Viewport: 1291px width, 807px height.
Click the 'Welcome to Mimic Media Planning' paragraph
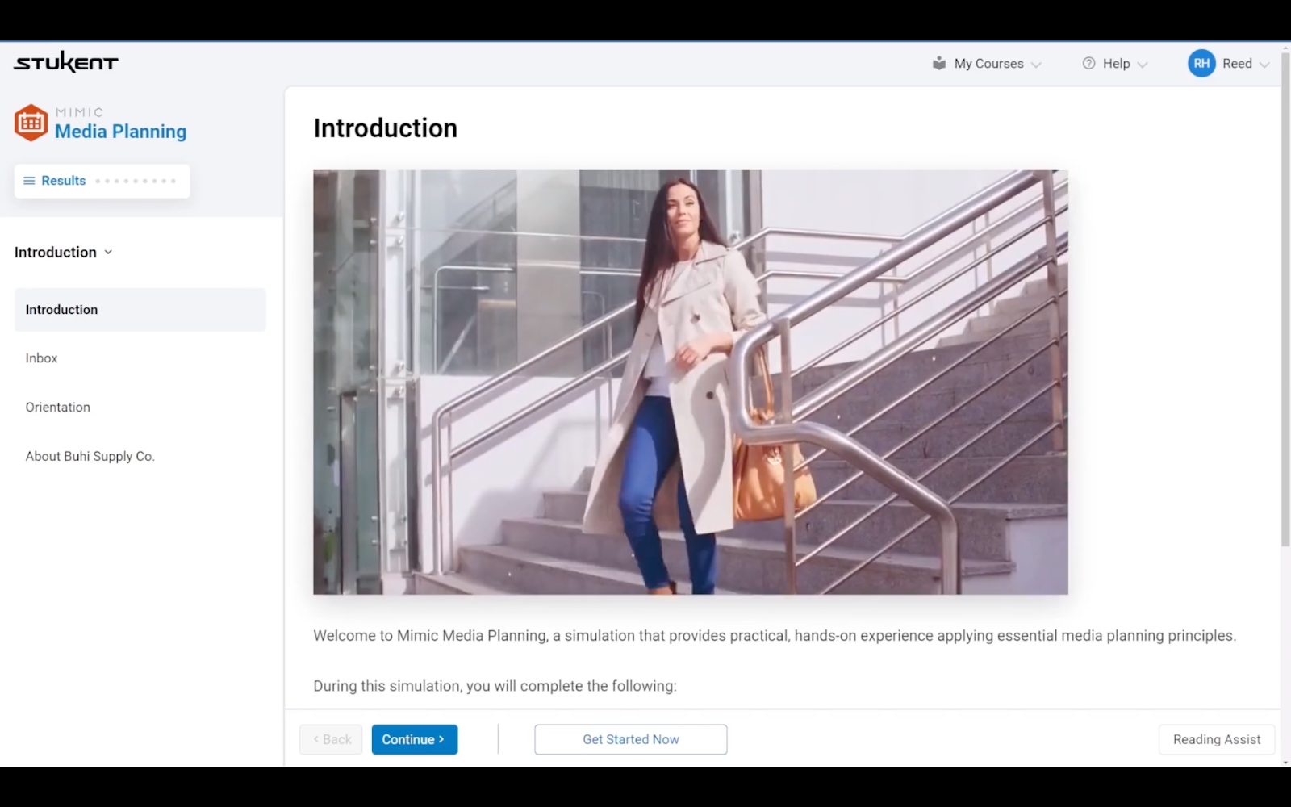click(775, 636)
